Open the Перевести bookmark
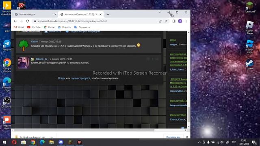 click(x=82, y=27)
